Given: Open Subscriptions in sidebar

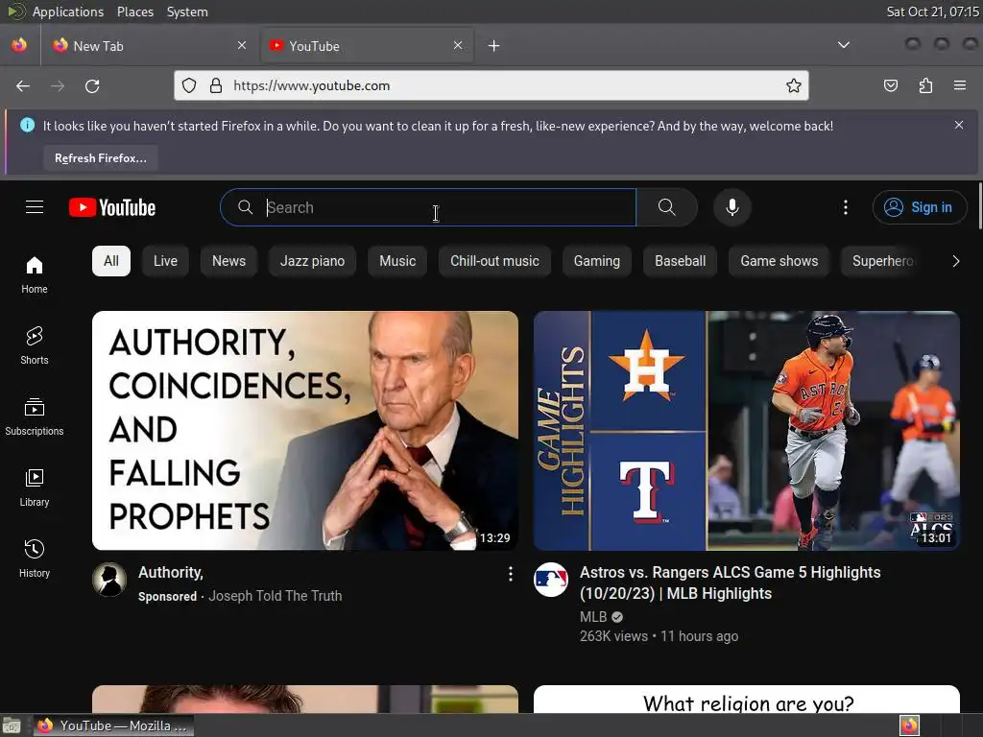Looking at the screenshot, I should pyautogui.click(x=35, y=416).
